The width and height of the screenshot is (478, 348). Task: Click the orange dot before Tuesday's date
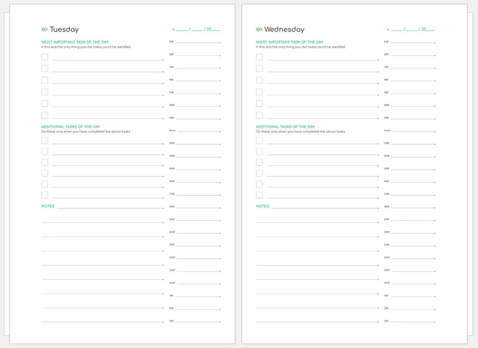[x=173, y=29]
